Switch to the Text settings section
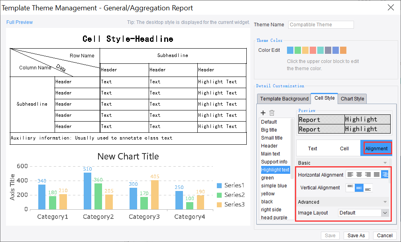Screen dimensions: 401x242 click(x=313, y=148)
